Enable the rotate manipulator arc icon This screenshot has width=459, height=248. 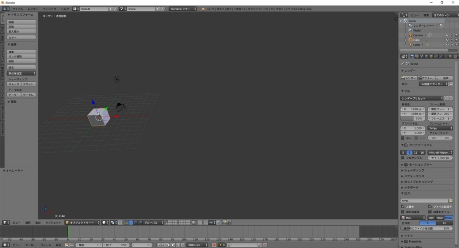coord(135,223)
